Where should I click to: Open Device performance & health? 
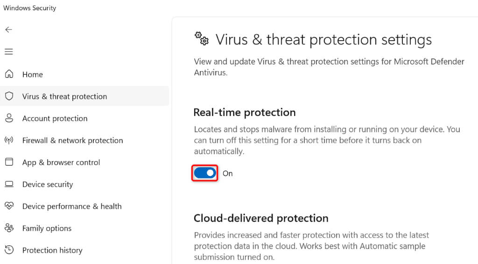[x=72, y=206]
